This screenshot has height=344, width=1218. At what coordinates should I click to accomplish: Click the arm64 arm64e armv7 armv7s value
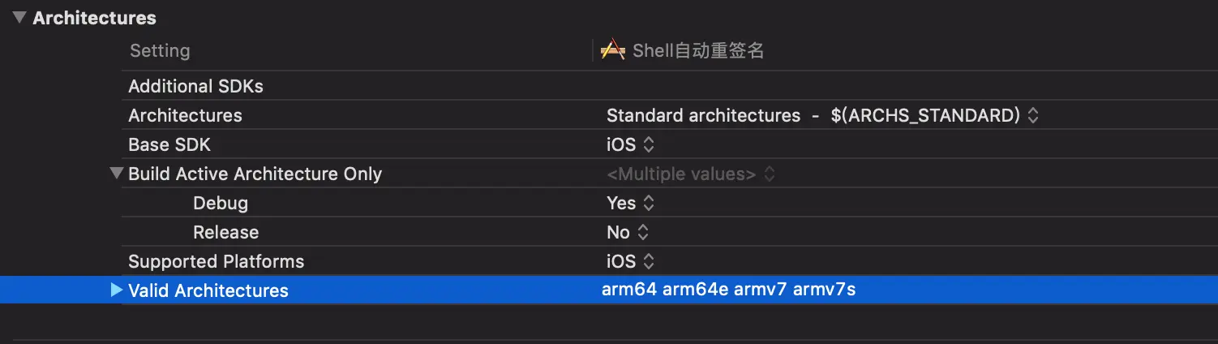728,290
